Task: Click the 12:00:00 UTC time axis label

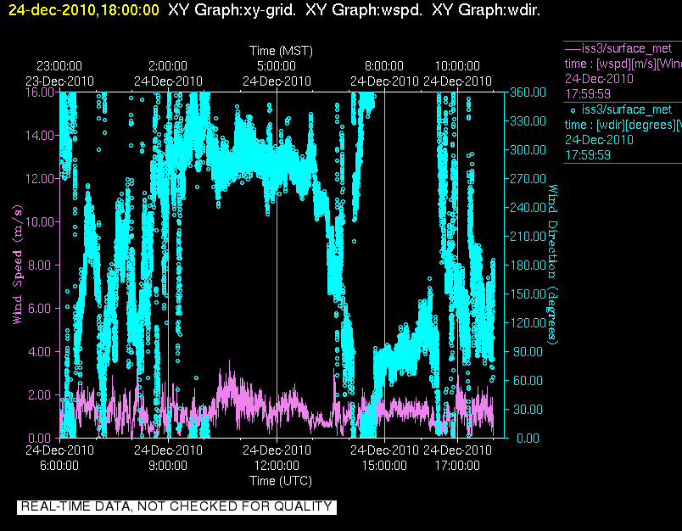Action: coord(277,466)
